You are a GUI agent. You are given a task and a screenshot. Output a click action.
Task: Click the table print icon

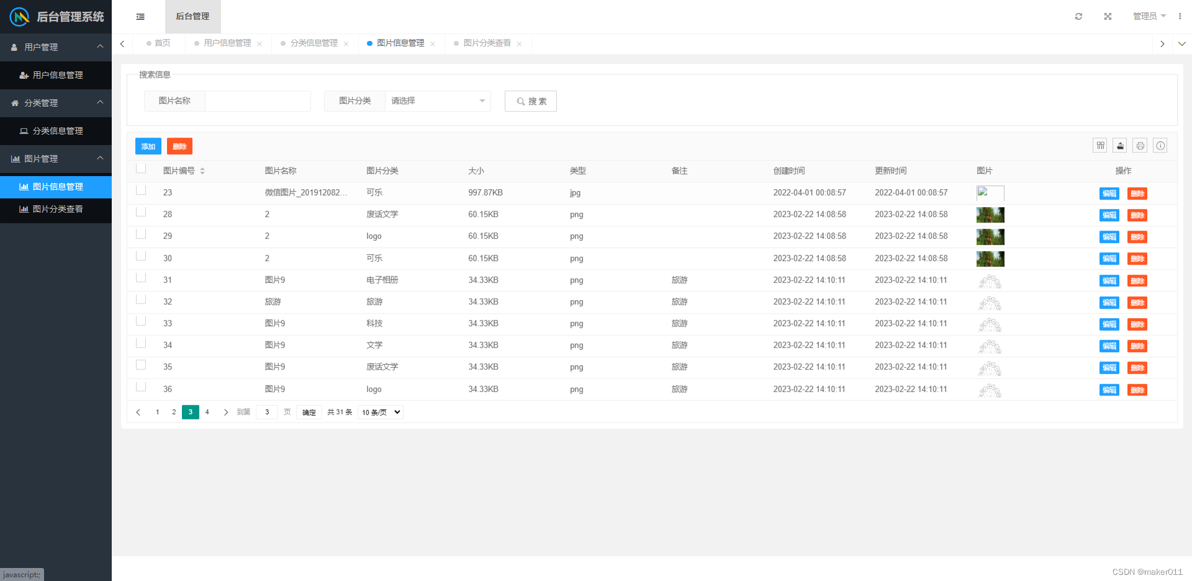[1140, 146]
